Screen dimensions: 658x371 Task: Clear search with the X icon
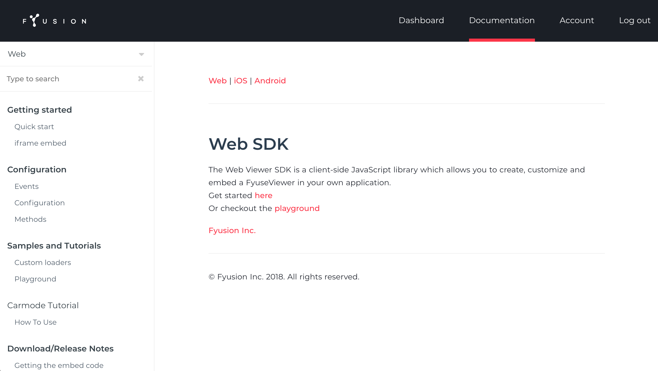(x=141, y=79)
